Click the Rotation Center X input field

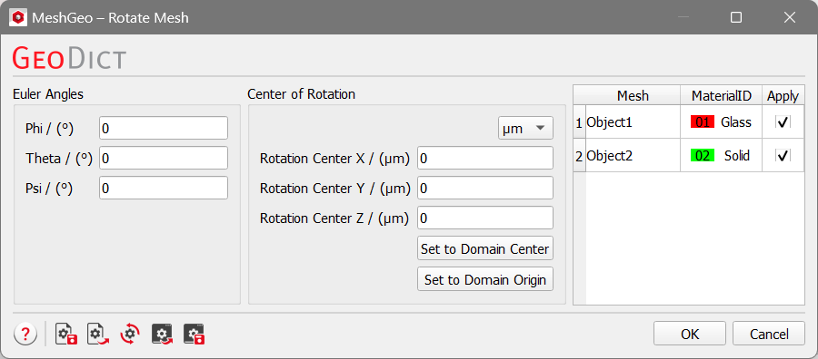(x=485, y=158)
